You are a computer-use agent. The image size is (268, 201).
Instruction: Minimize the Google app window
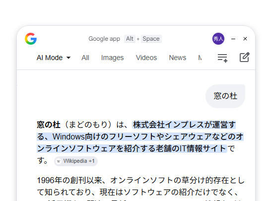233,39
